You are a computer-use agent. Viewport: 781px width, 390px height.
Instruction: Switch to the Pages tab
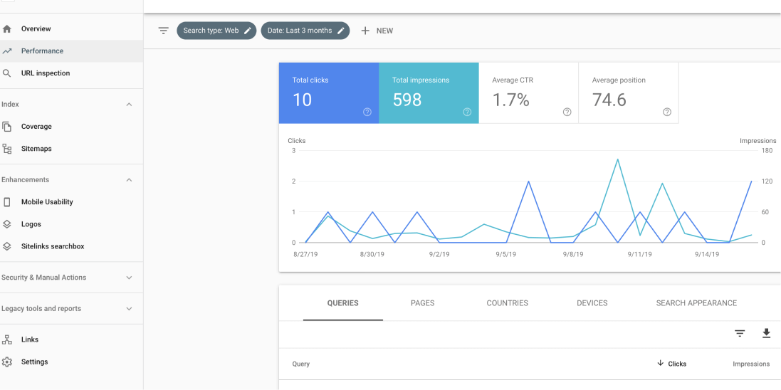(422, 303)
